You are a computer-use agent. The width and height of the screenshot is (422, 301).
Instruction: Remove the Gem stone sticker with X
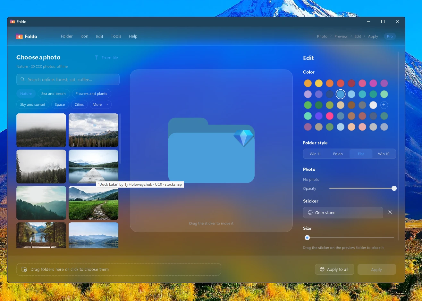[x=390, y=212]
